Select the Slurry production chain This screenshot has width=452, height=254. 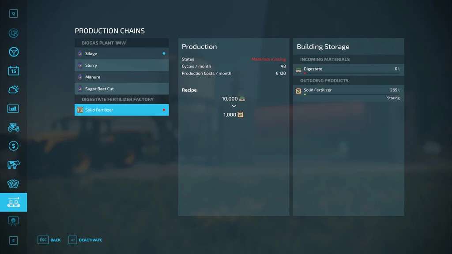pyautogui.click(x=122, y=65)
